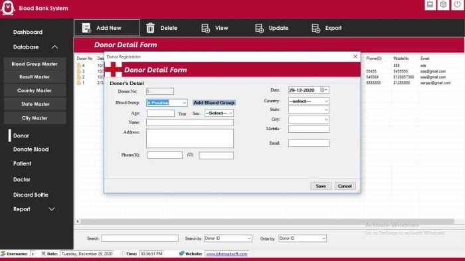Image resolution: width=465 pixels, height=261 pixels.
Task: Collapse the Database menu chevron
Action: (x=55, y=47)
